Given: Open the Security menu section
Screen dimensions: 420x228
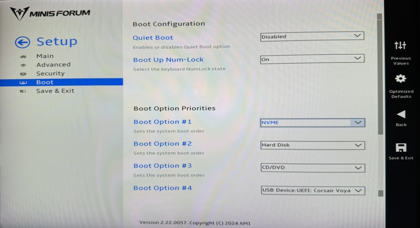Looking at the screenshot, I should 50,74.
